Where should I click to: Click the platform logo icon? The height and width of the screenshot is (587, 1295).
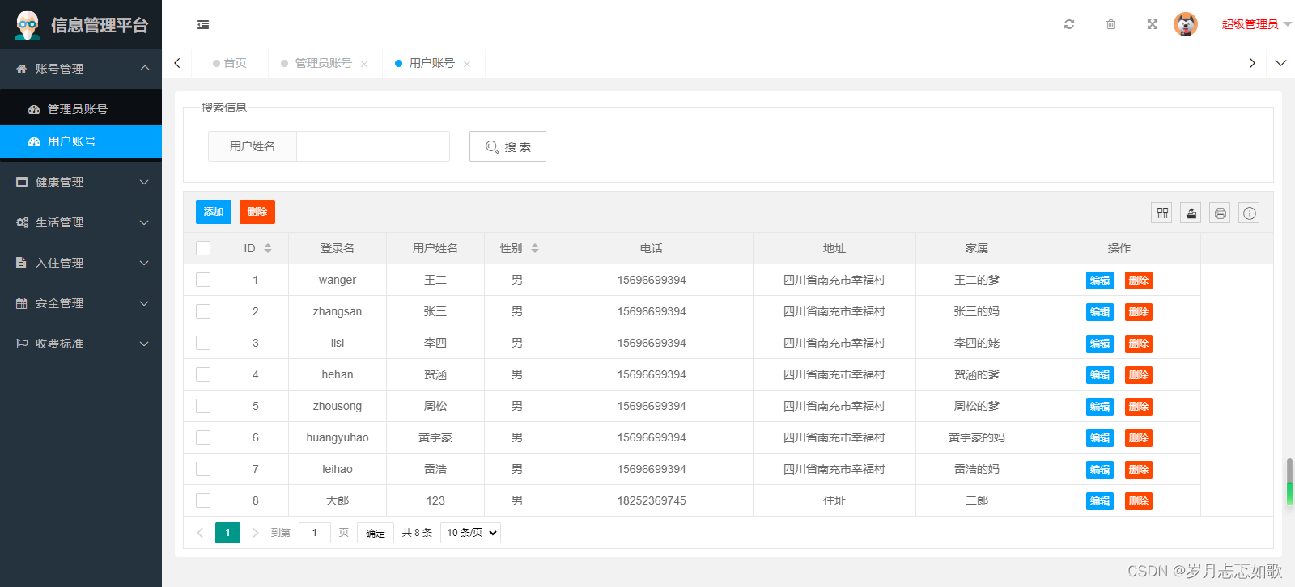coord(28,25)
